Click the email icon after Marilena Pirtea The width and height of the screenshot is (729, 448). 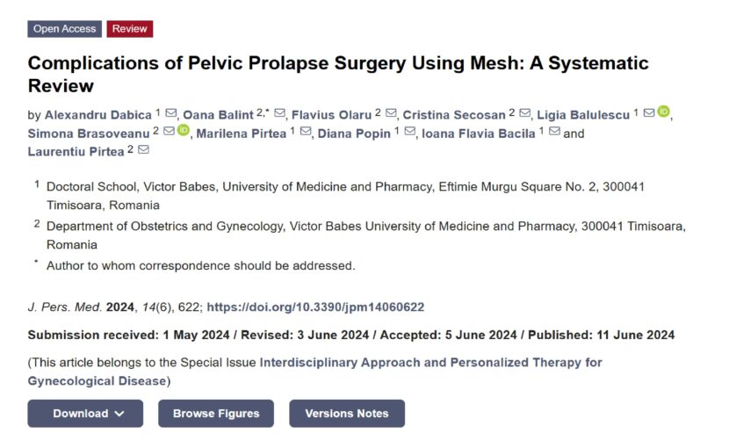click(306, 132)
